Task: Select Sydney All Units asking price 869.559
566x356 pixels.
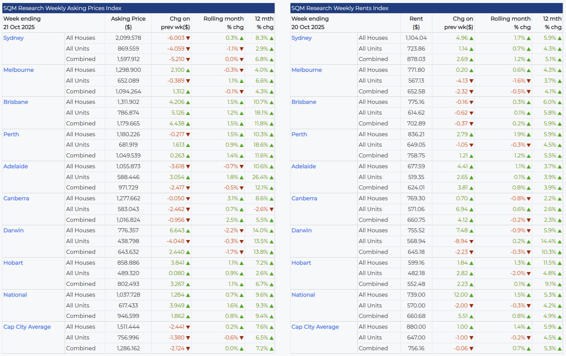Action: click(x=128, y=49)
